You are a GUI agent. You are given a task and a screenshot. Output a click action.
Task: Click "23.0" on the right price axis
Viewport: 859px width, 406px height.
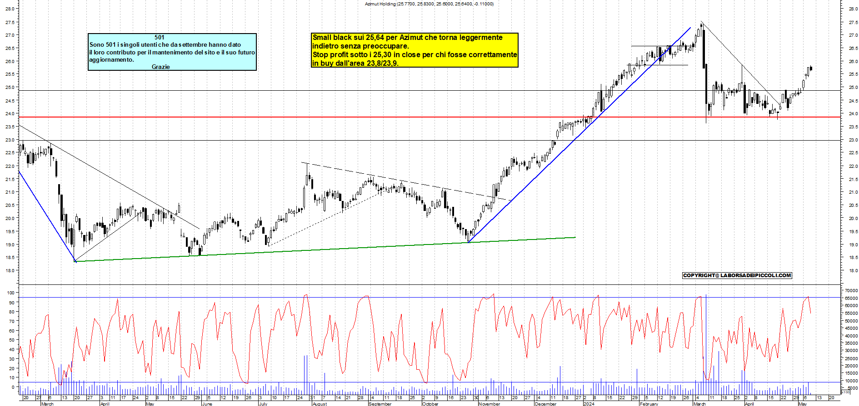853,140
